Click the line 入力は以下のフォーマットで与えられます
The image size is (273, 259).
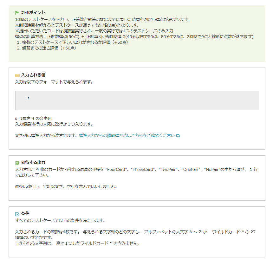point(54,82)
